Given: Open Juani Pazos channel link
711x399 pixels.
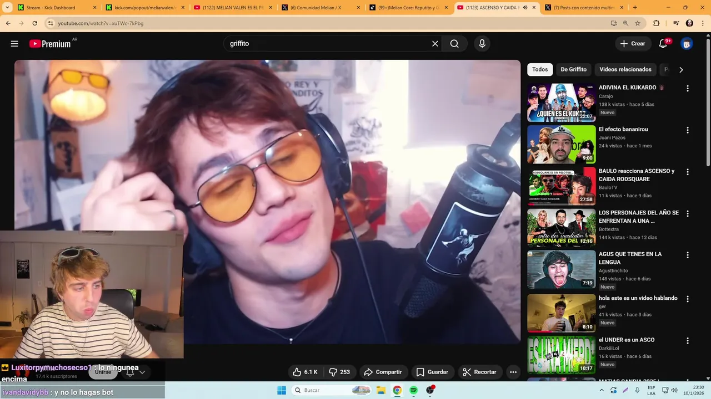Looking at the screenshot, I should [612, 138].
